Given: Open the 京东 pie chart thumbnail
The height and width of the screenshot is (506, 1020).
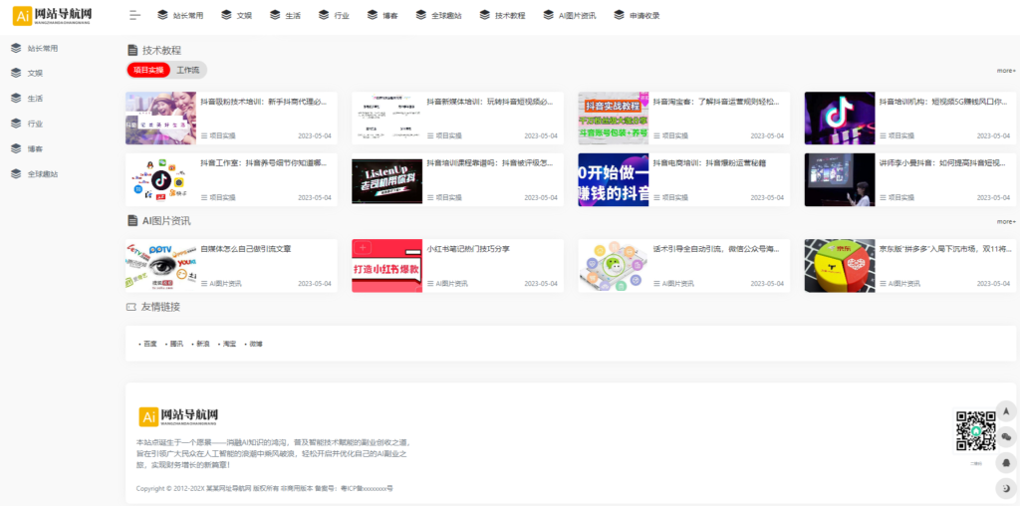Looking at the screenshot, I should tap(840, 265).
